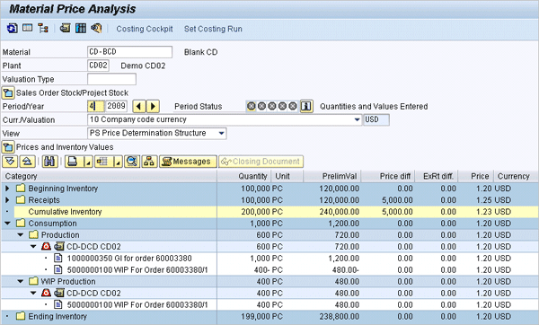Click the org hierarchy icon in list toolbar
The height and width of the screenshot is (325, 539).
[x=149, y=161]
